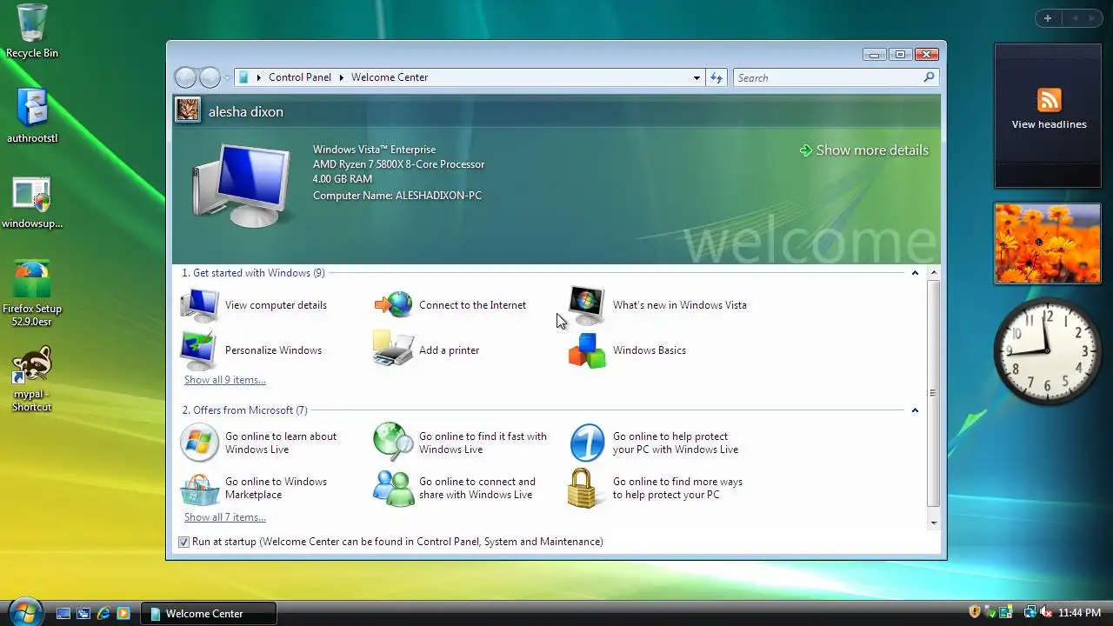Image resolution: width=1113 pixels, height=626 pixels.
Task: Open the Personalize Windows icon
Action: (199, 350)
